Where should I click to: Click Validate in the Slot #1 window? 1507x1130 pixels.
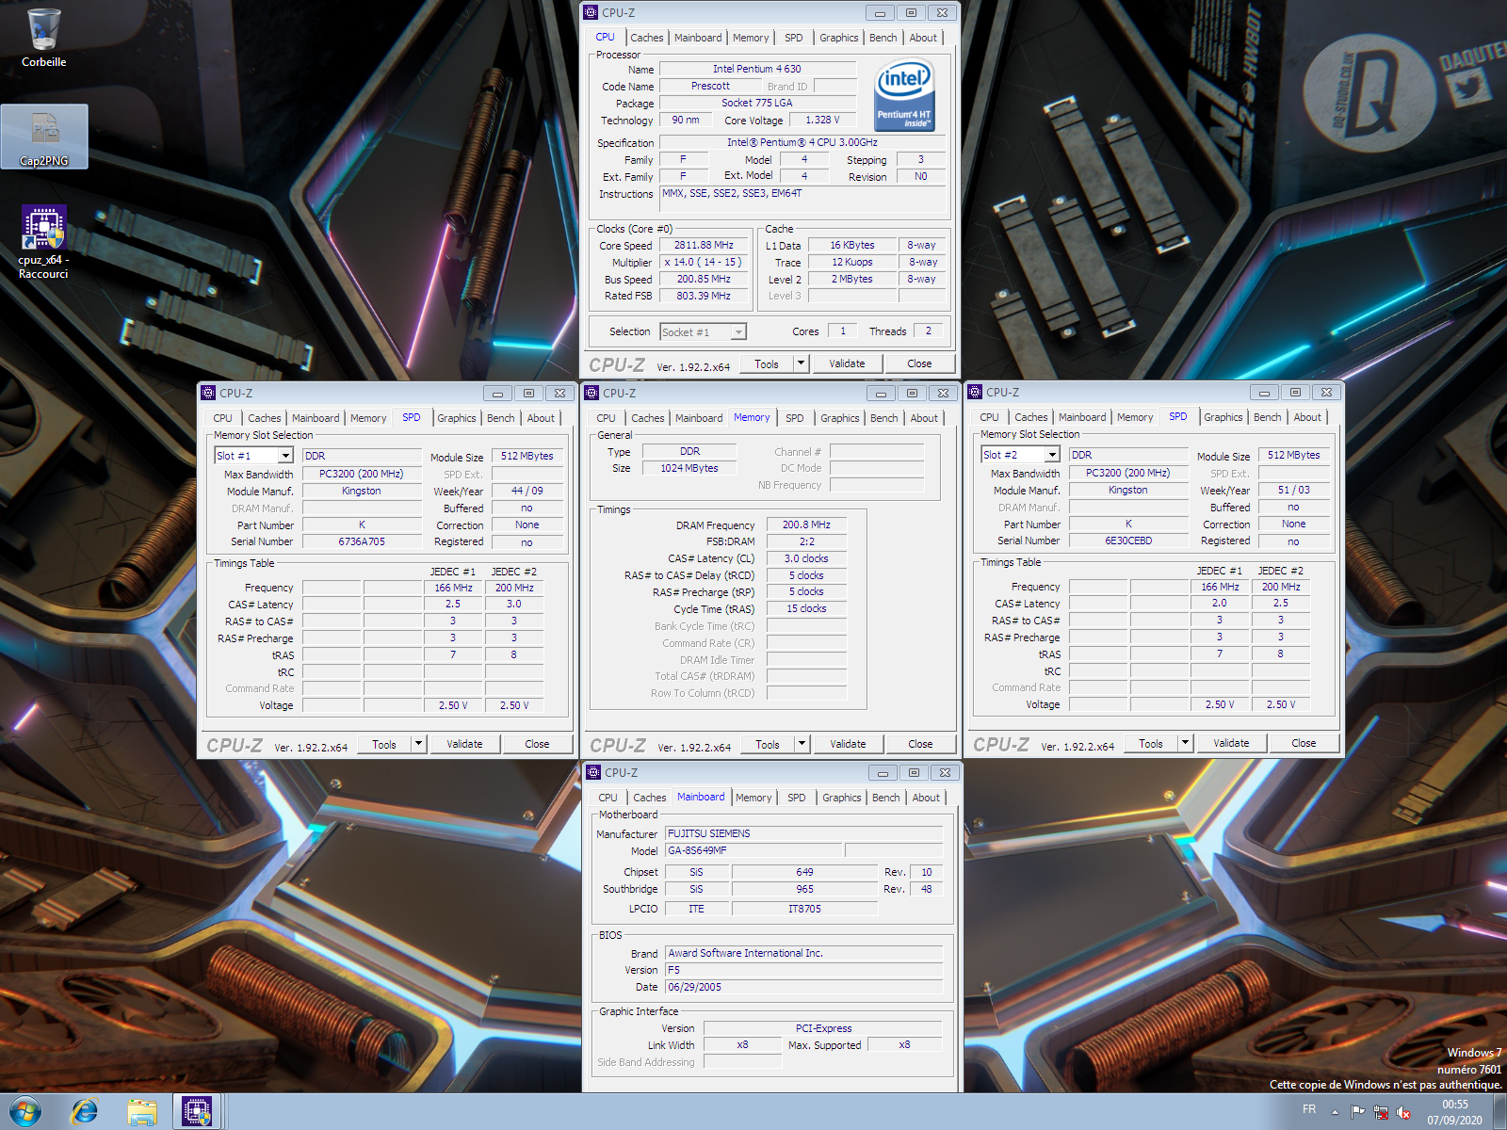pyautogui.click(x=464, y=744)
